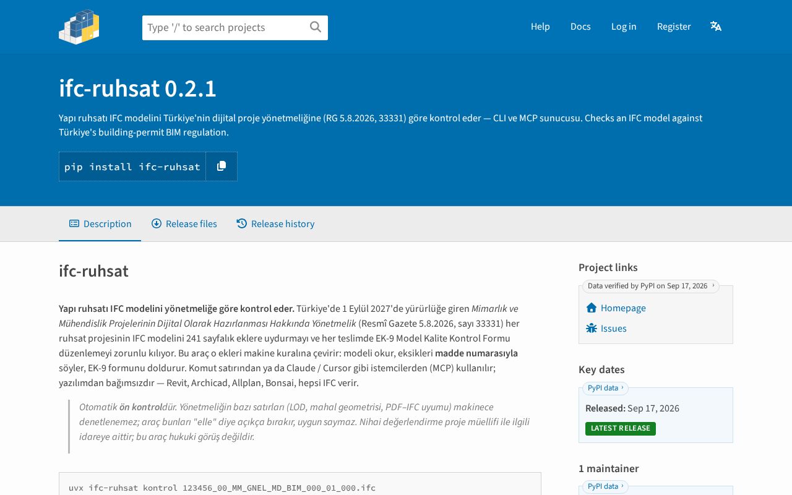Switch to the Release files tab

point(184,223)
